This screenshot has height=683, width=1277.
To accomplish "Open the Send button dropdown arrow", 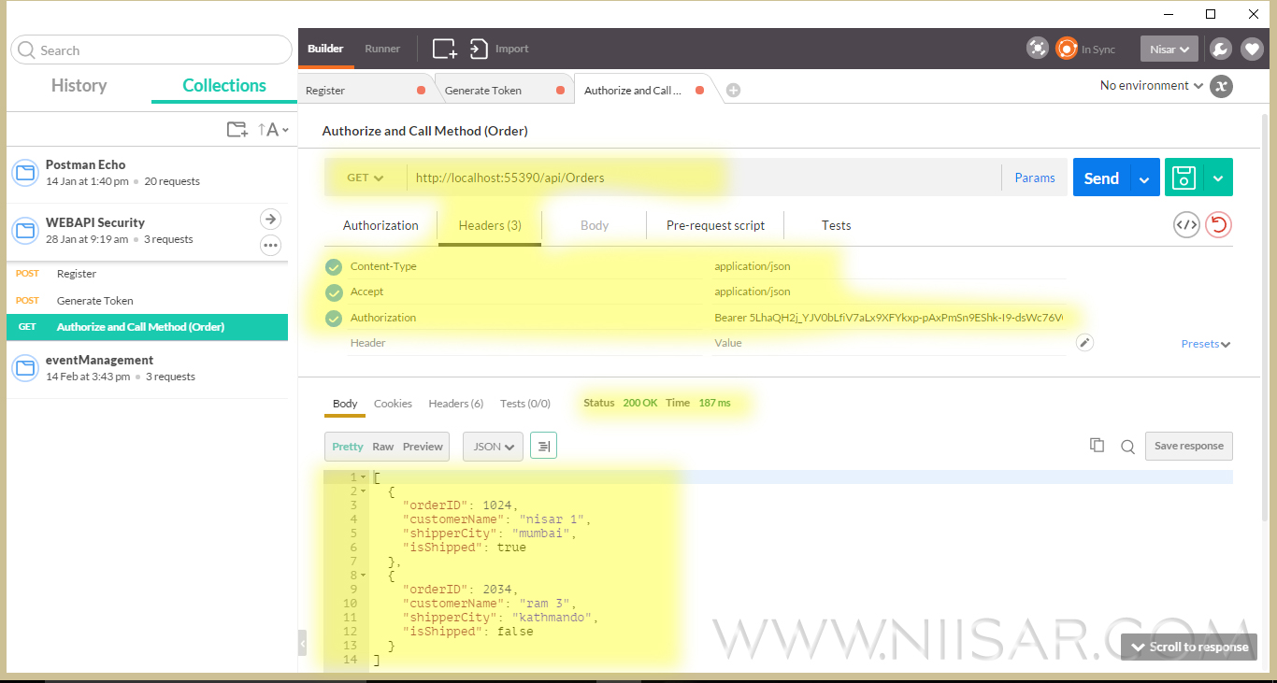I will tap(1144, 178).
